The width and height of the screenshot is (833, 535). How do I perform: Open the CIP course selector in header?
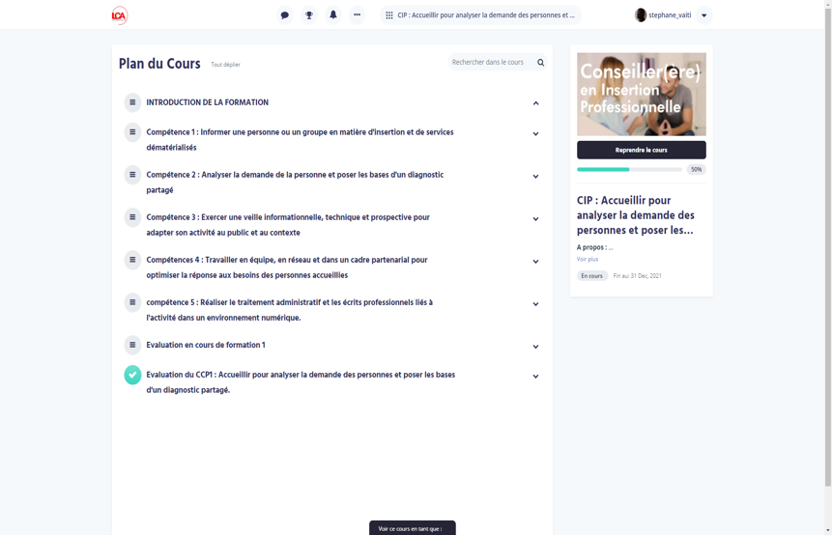(x=480, y=15)
